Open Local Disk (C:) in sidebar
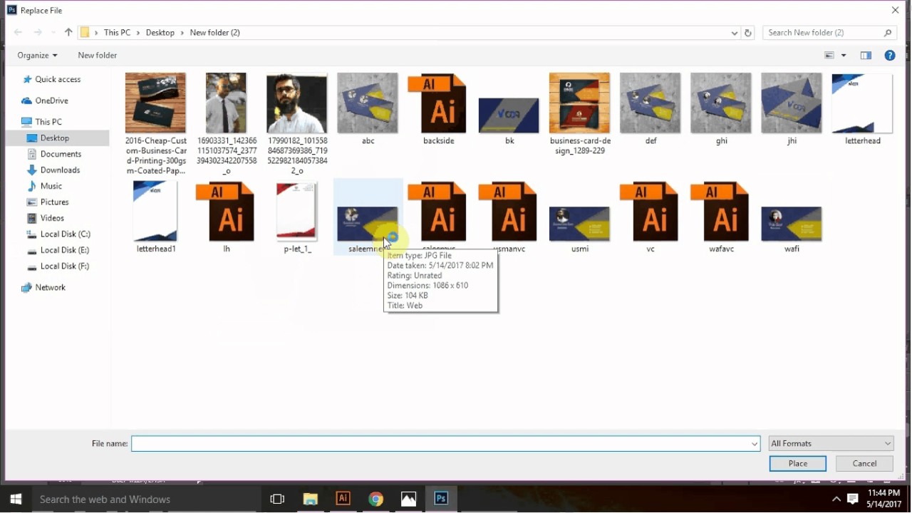The image size is (912, 513). [x=58, y=234]
